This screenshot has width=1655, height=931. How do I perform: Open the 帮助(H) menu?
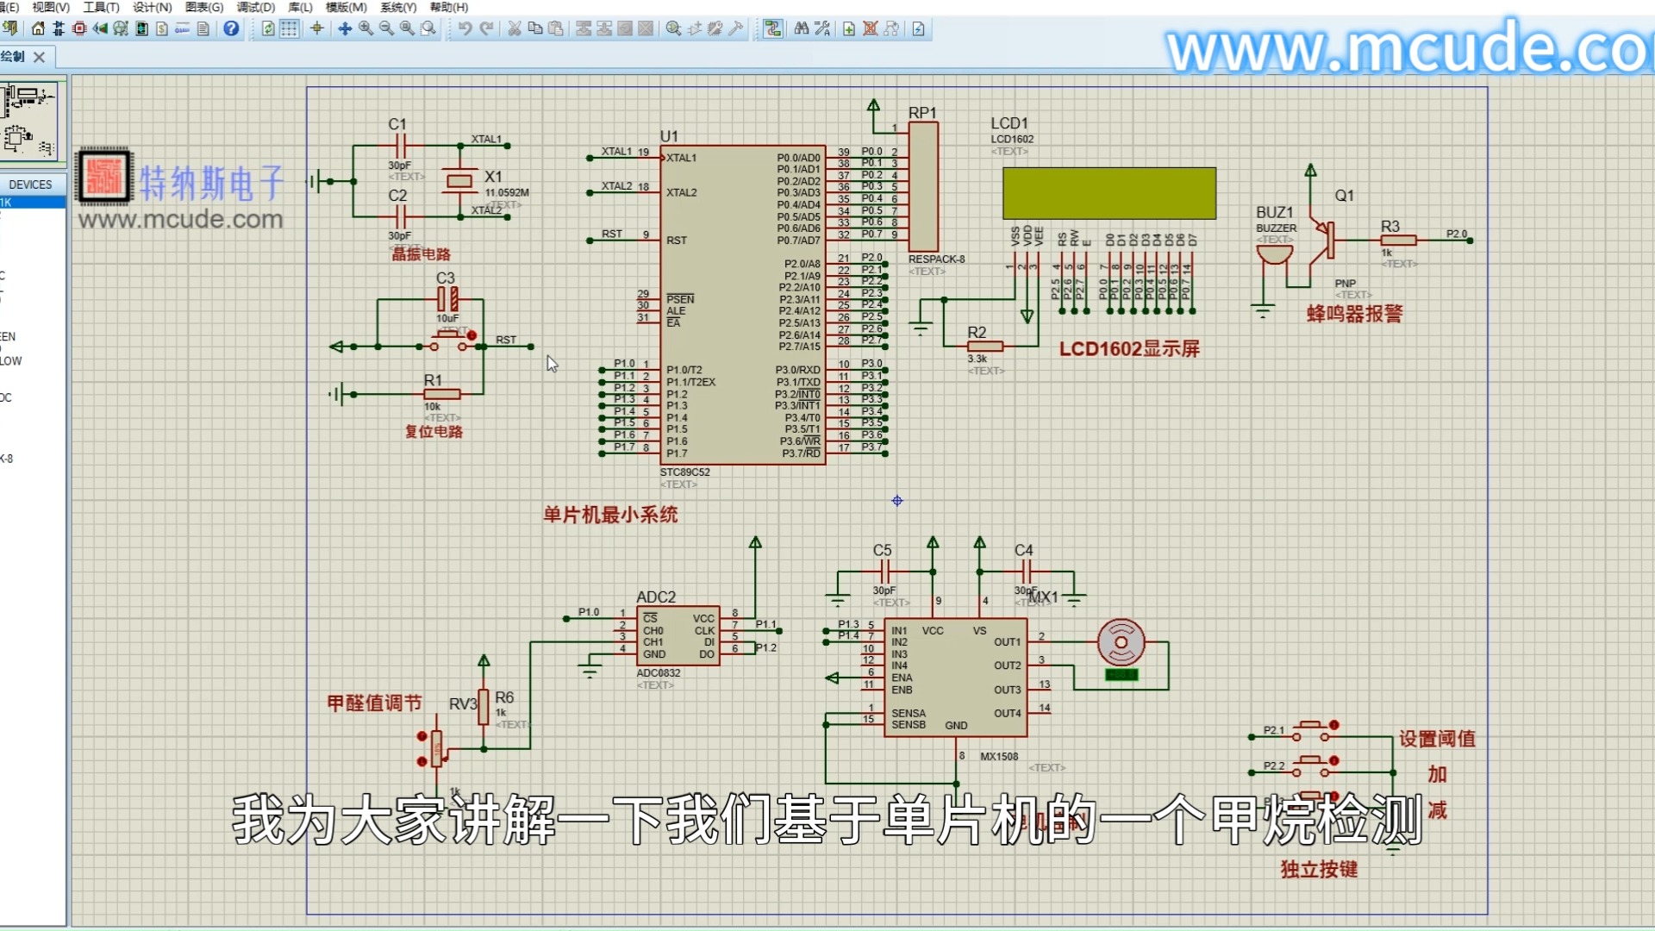(x=449, y=7)
